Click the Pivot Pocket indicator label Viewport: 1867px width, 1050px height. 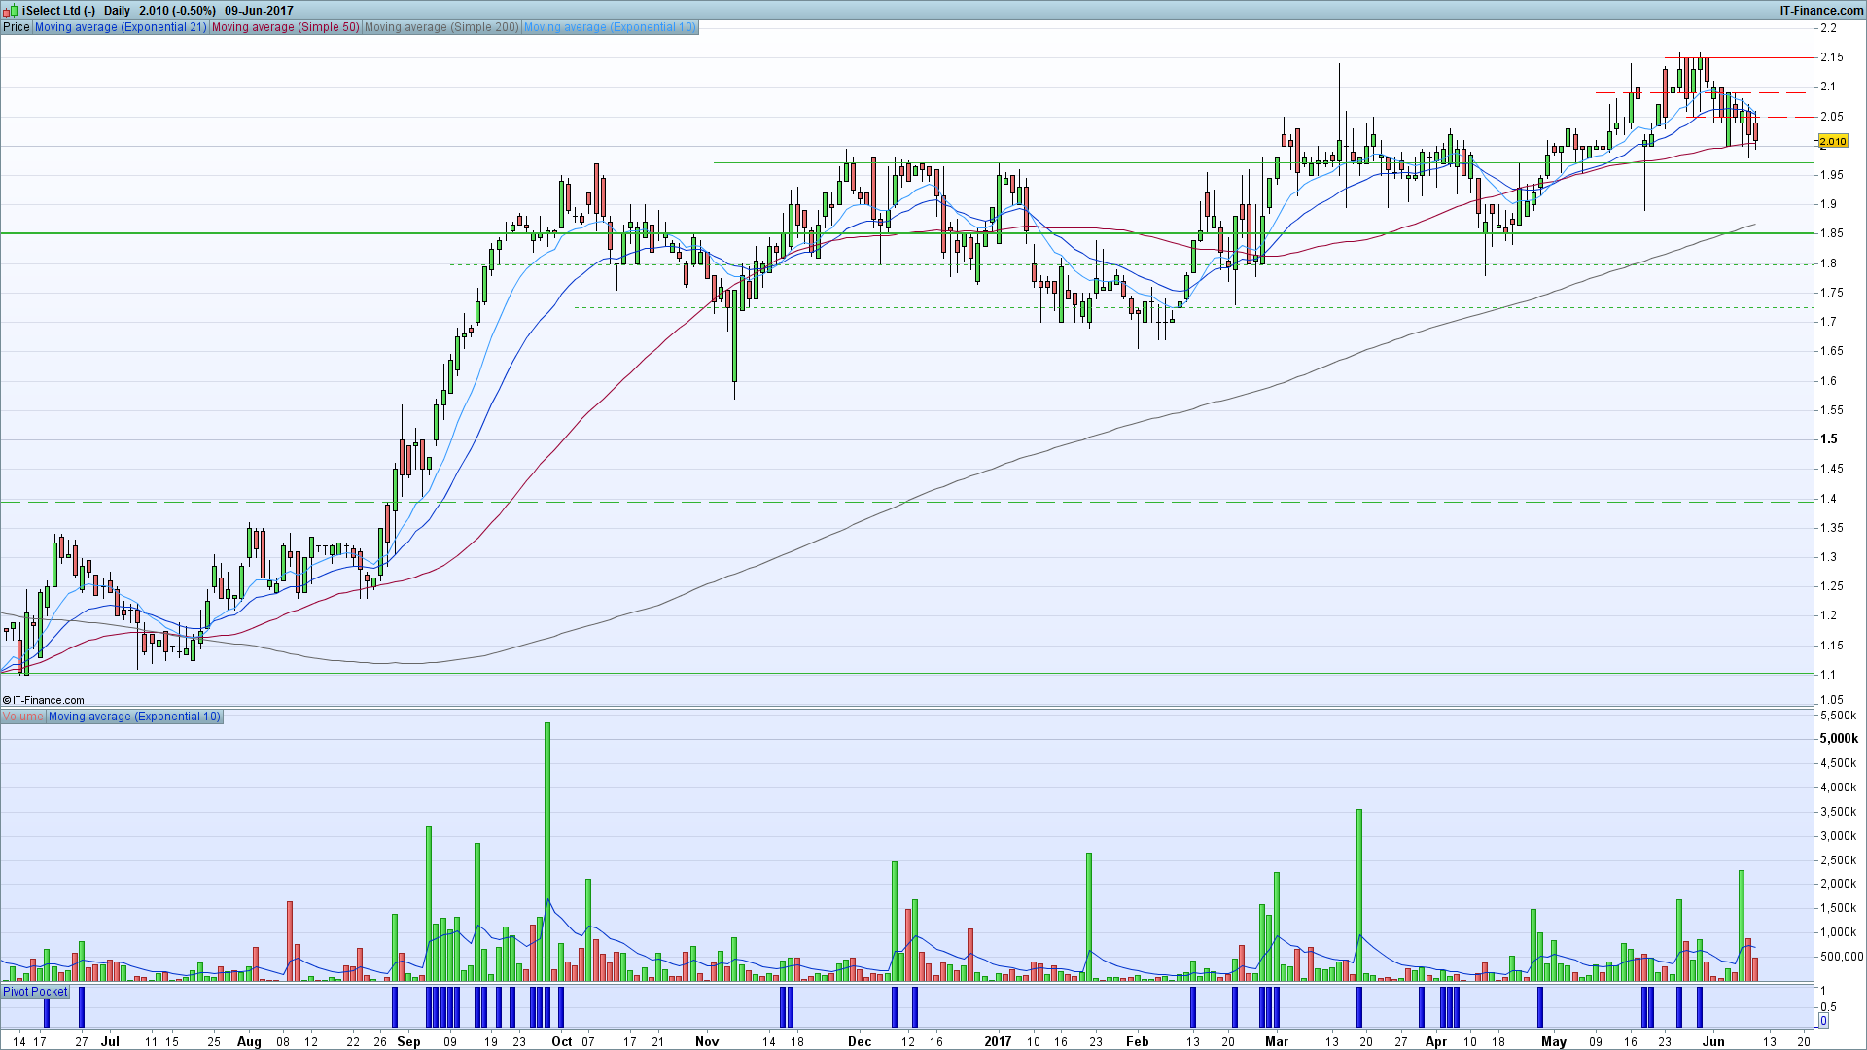click(x=35, y=992)
